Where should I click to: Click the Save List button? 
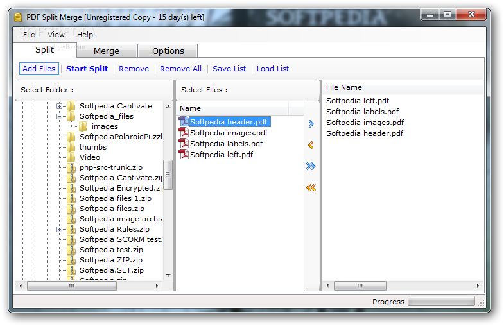(229, 69)
